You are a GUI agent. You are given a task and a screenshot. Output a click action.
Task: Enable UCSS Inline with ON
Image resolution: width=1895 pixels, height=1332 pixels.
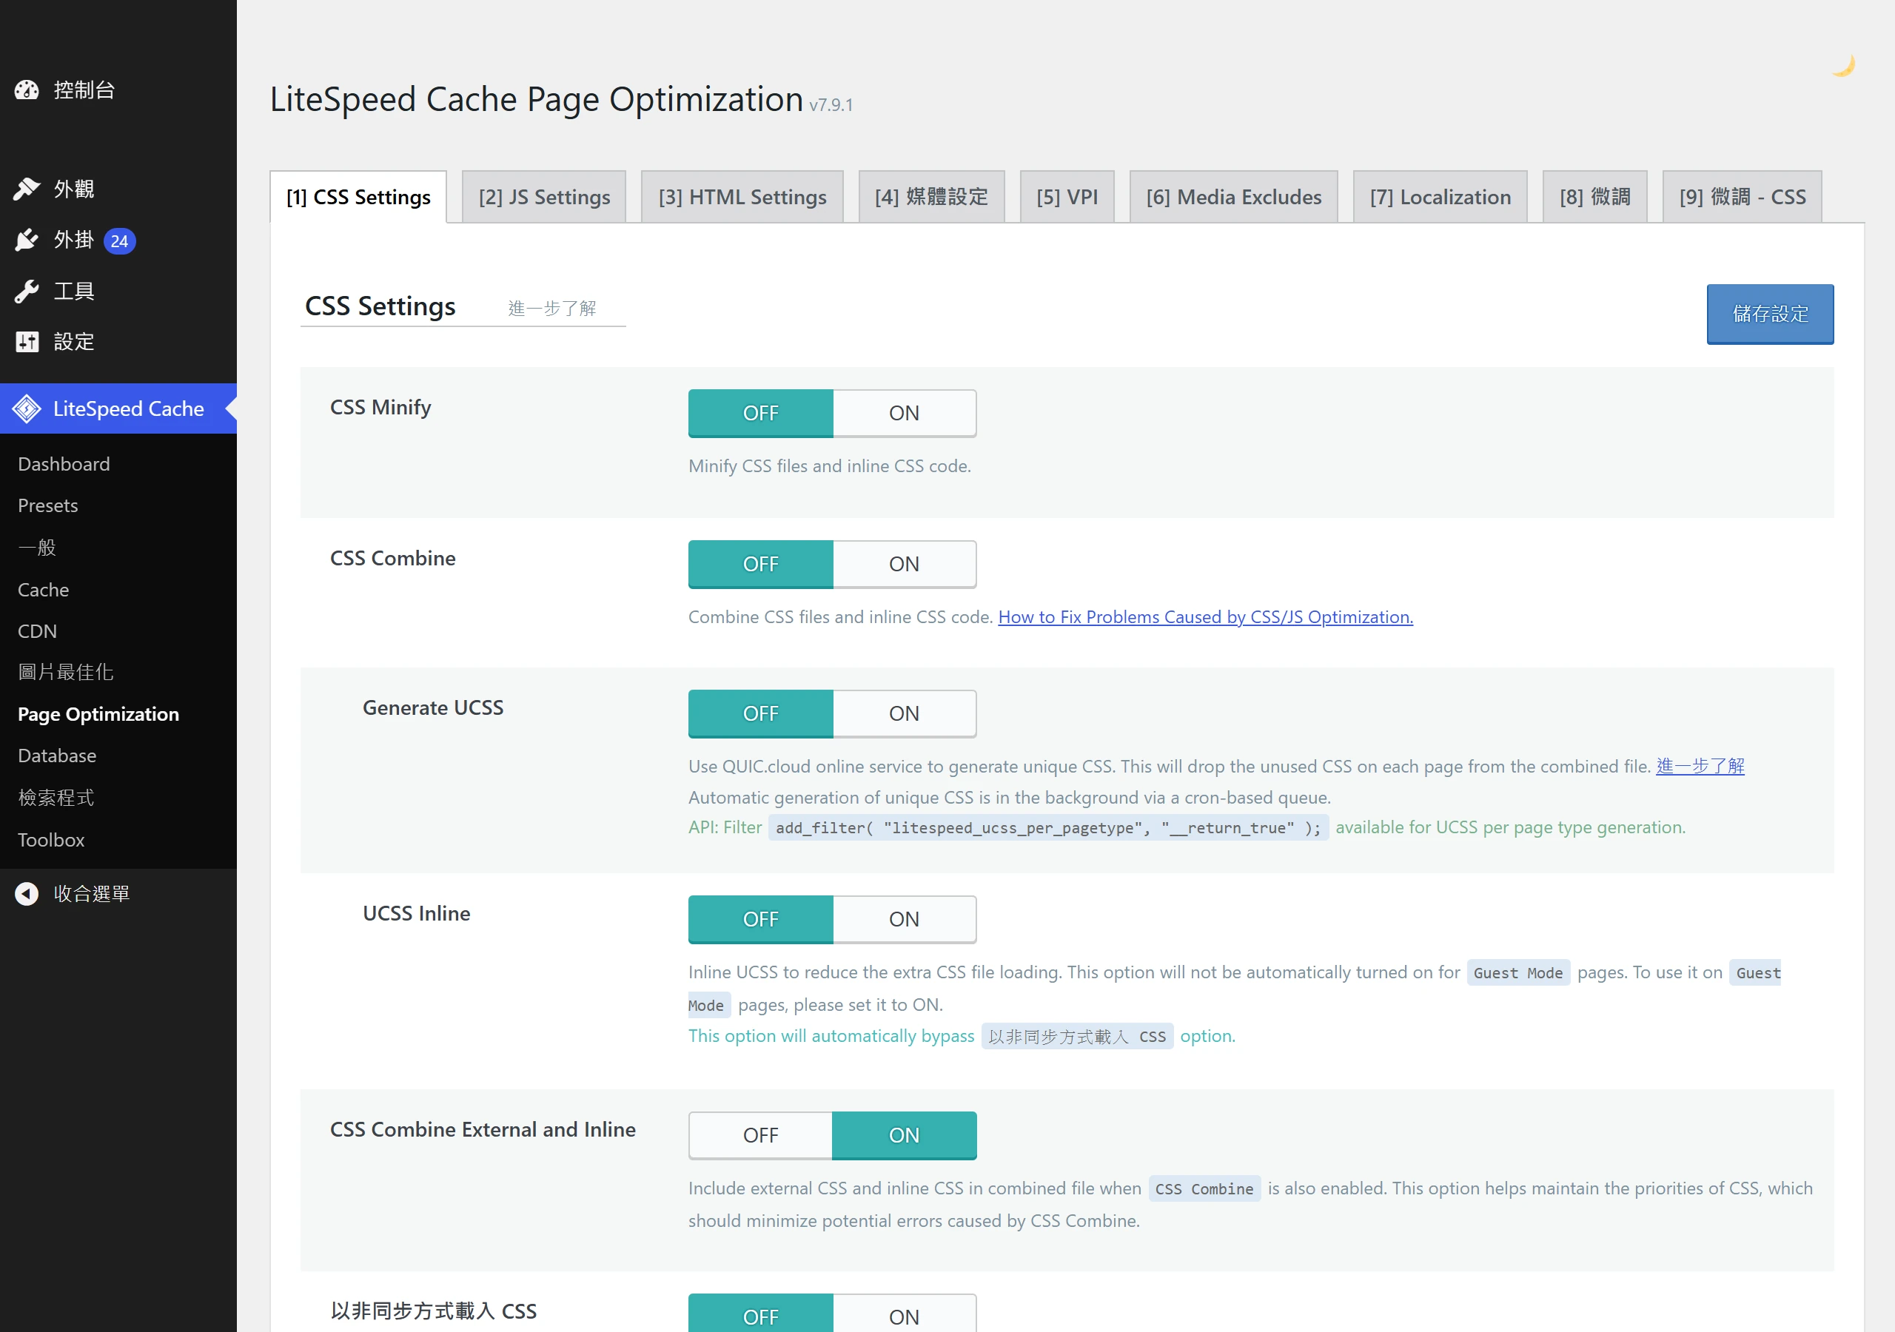[904, 919]
